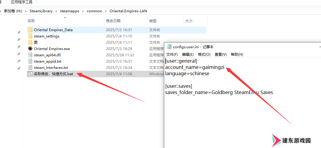Place cursor on the [user::general] line in Notepad
Image resolution: width=321 pixels, height=148 pixels.
(x=181, y=61)
